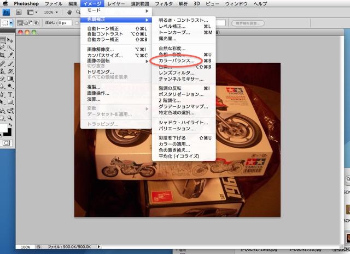The height and width of the screenshot is (254, 350).
Task: Click the foreground/background color swatch
Action: click(x=5, y=129)
